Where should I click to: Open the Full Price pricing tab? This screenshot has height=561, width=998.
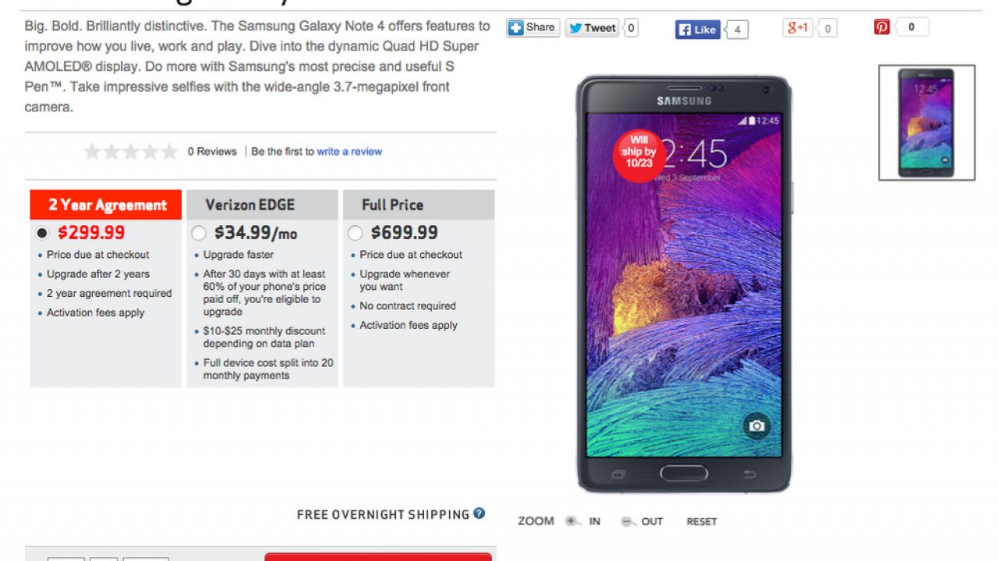pyautogui.click(x=419, y=205)
